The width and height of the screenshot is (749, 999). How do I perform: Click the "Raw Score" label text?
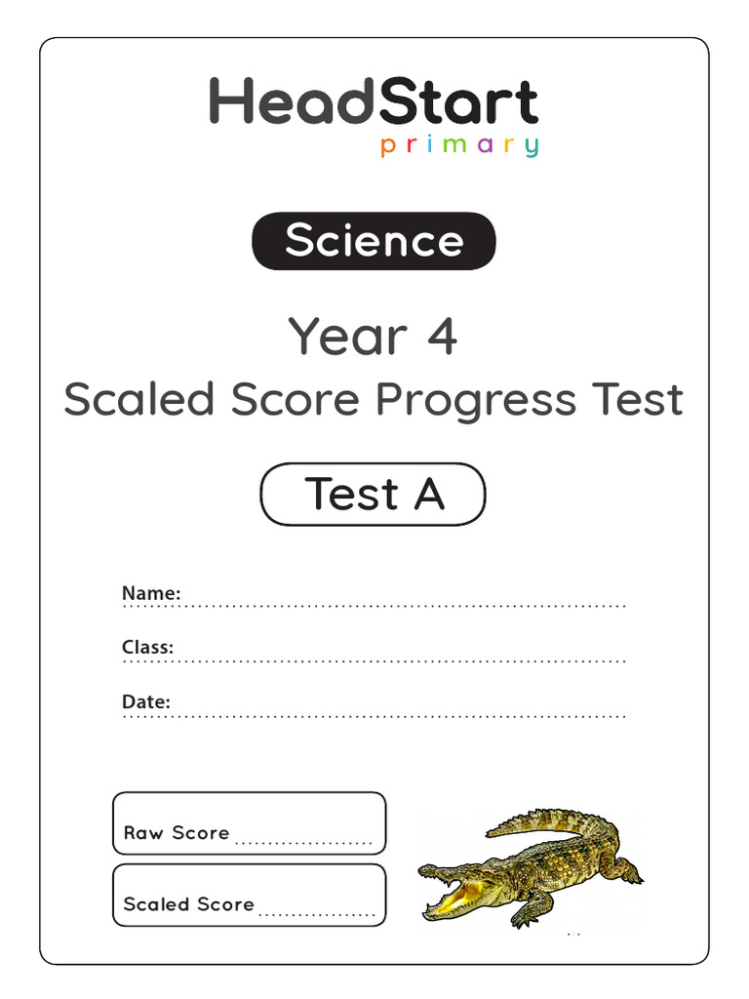[177, 833]
